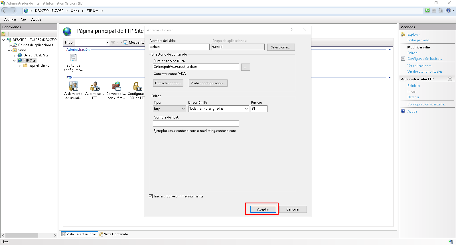This screenshot has width=456, height=245.
Task: Uncheck Iniciar sitio web inmediatamente
Action: [x=151, y=196]
